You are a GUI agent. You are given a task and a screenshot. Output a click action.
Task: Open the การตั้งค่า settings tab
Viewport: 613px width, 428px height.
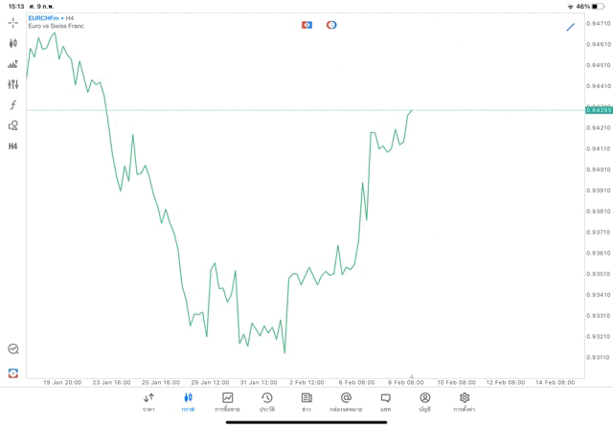(465, 401)
